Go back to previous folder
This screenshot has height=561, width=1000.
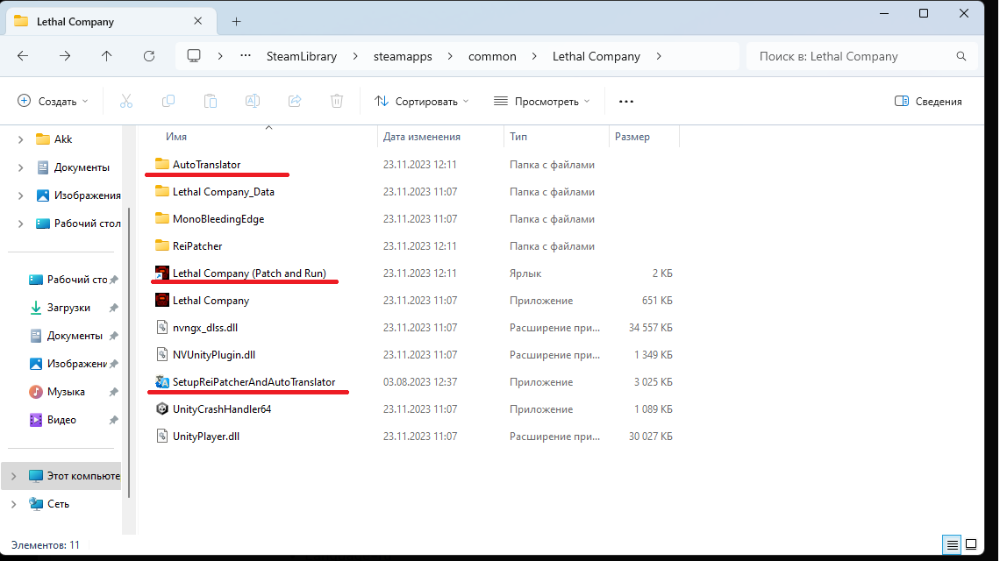tap(23, 56)
